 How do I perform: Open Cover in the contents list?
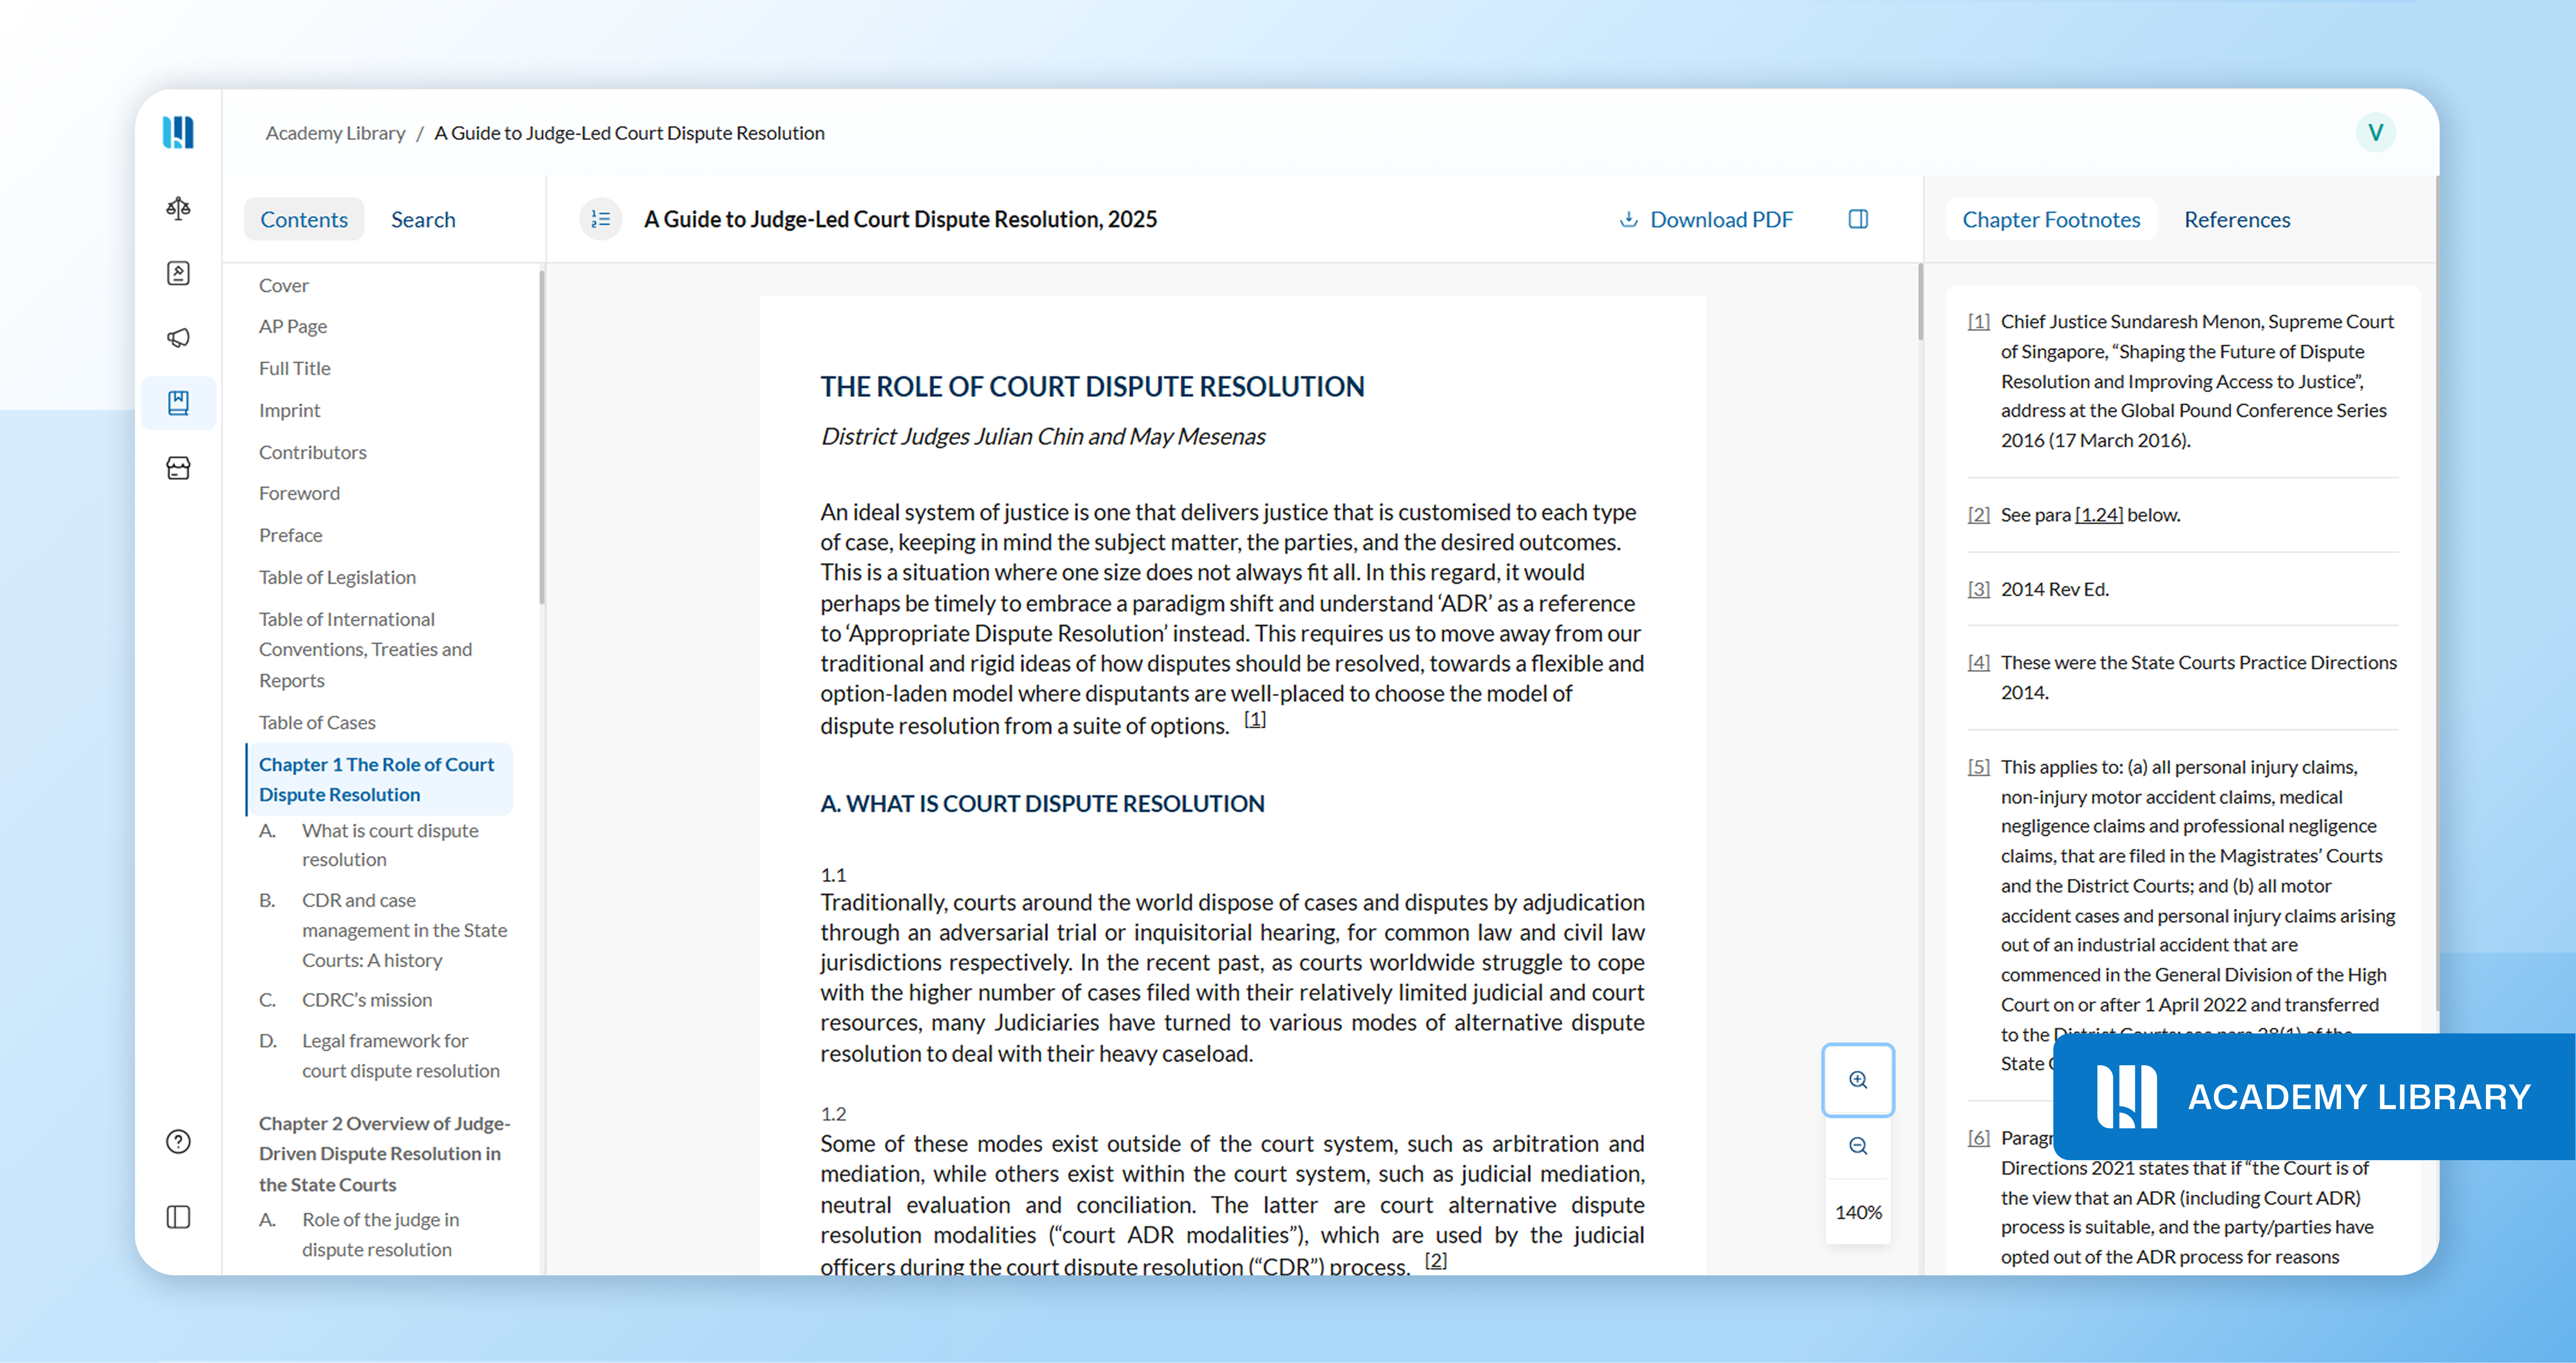coord(284,285)
